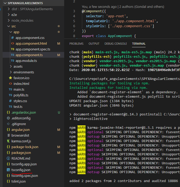Click the karma.conf.js Karma icon

[8, 141]
